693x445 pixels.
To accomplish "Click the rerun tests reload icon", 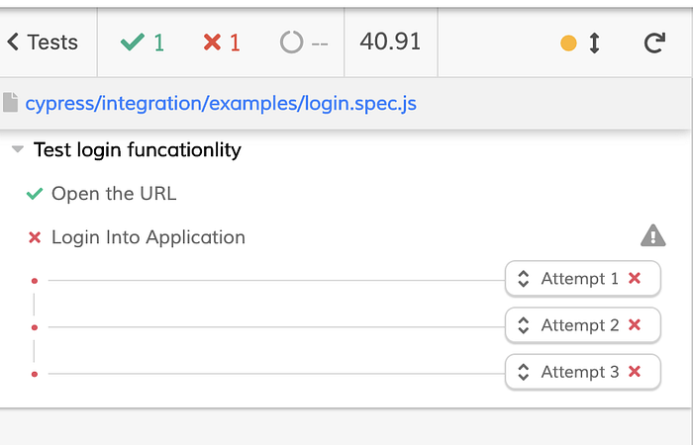I will [x=654, y=43].
